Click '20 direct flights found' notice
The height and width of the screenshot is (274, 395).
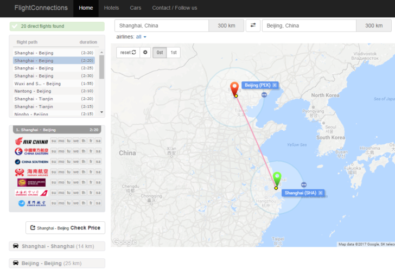click(x=57, y=26)
